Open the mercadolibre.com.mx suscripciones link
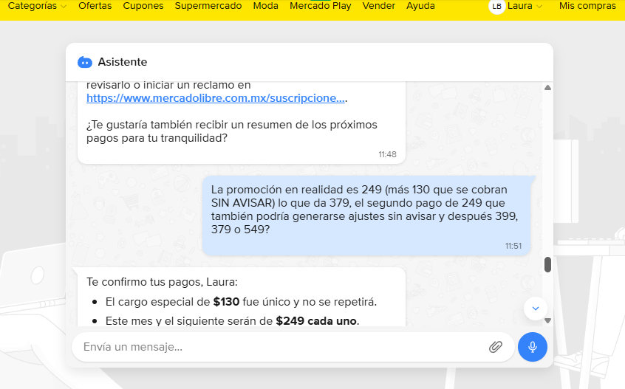Image resolution: width=625 pixels, height=389 pixels. click(216, 98)
